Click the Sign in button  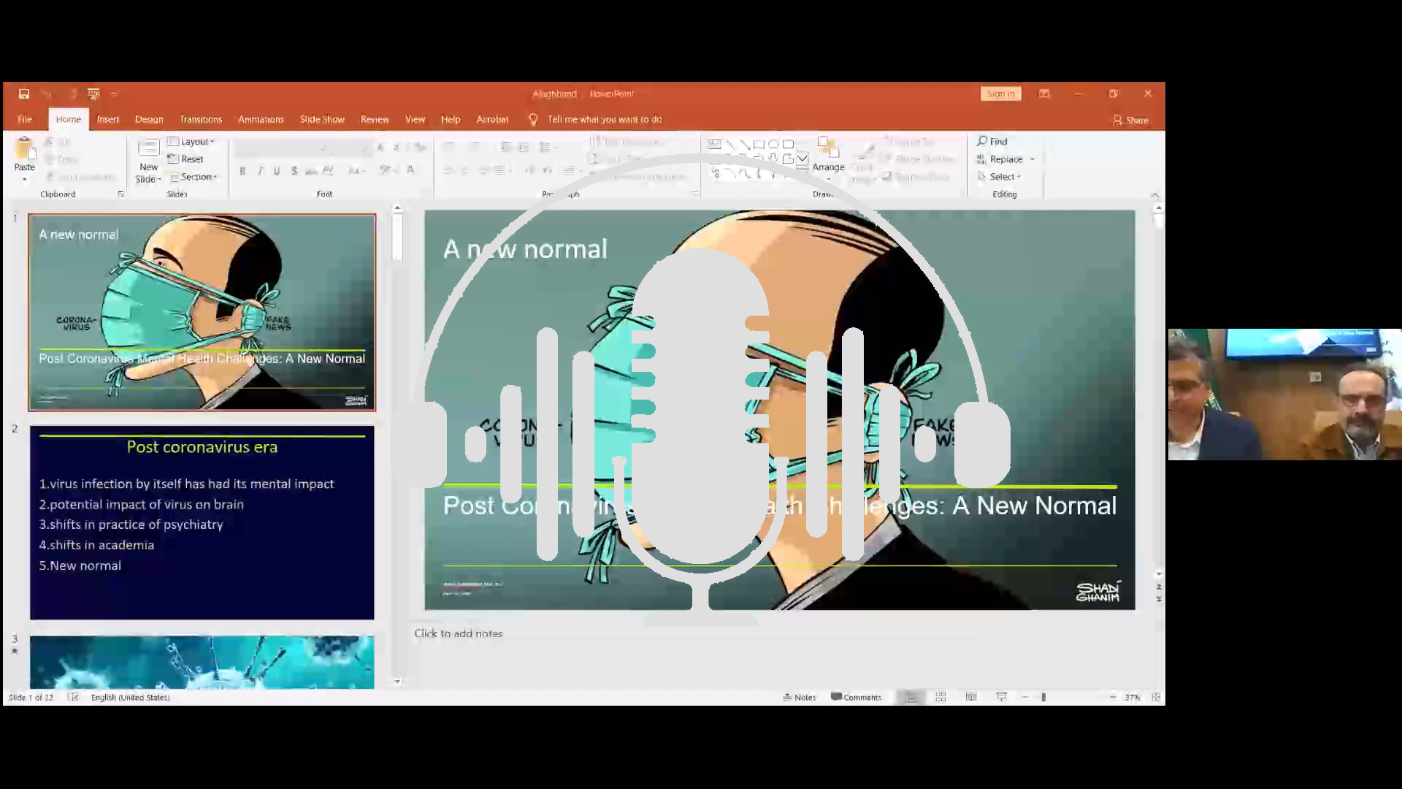tap(1000, 94)
